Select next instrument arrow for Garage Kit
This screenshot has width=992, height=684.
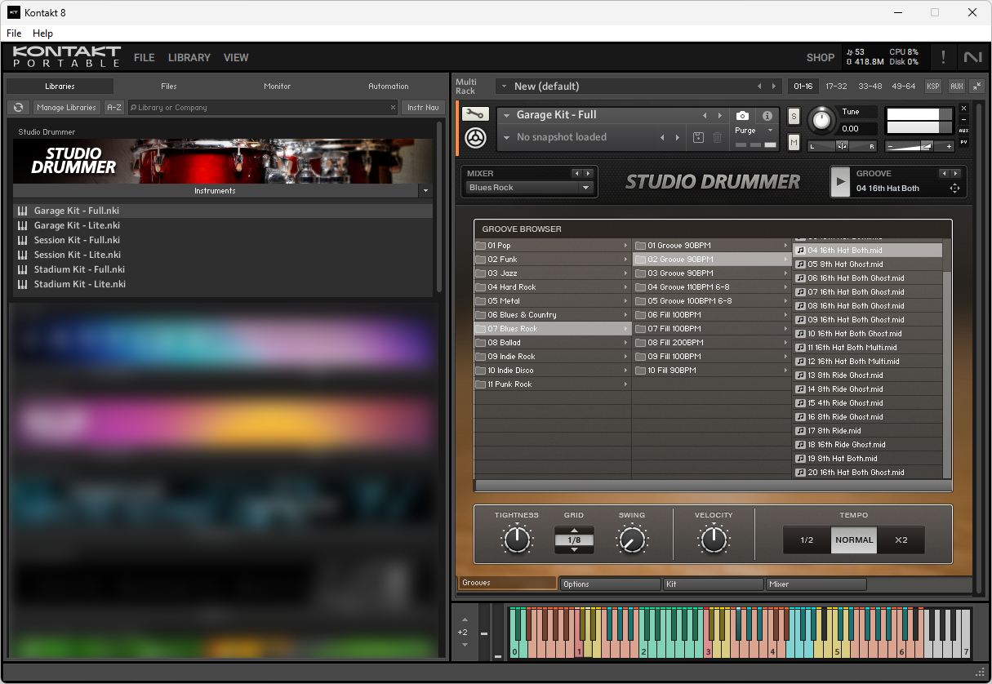click(719, 115)
